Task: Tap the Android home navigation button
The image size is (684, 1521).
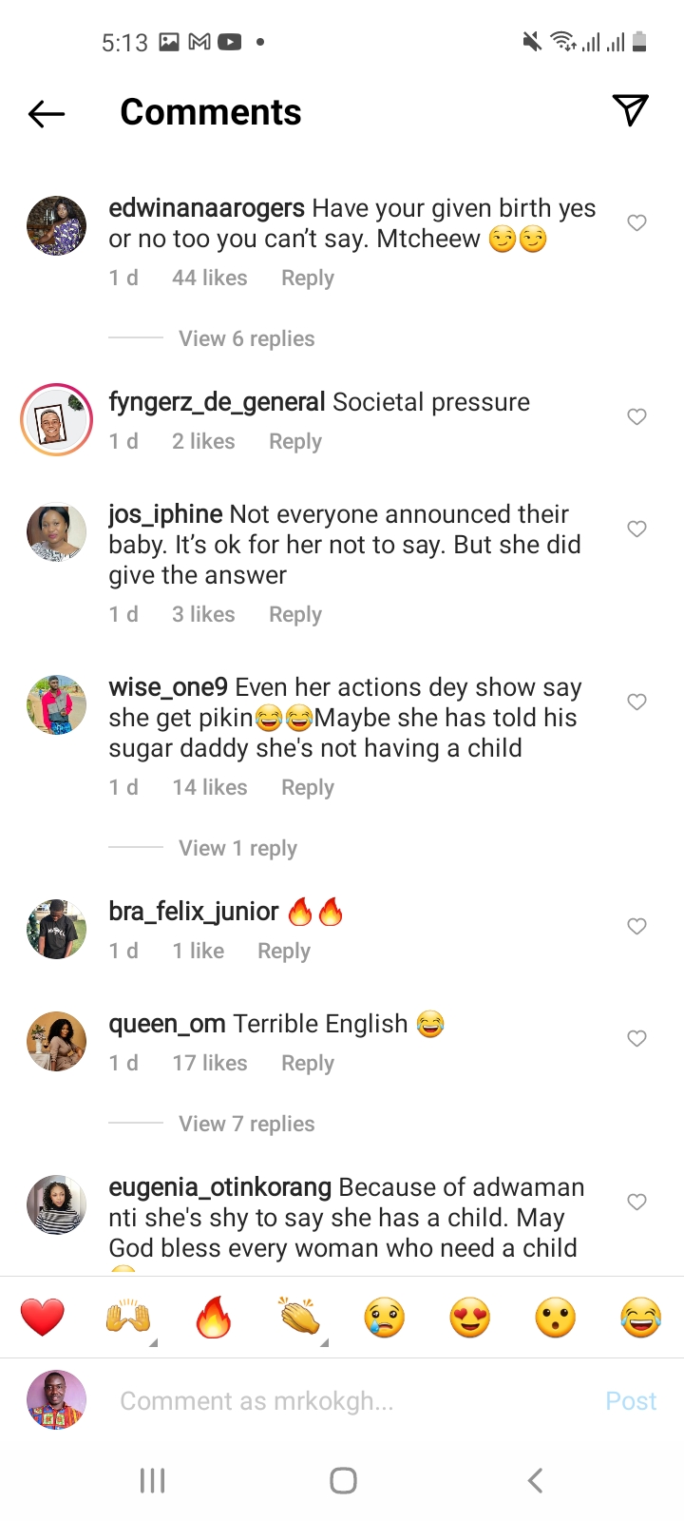Action: point(343,1480)
